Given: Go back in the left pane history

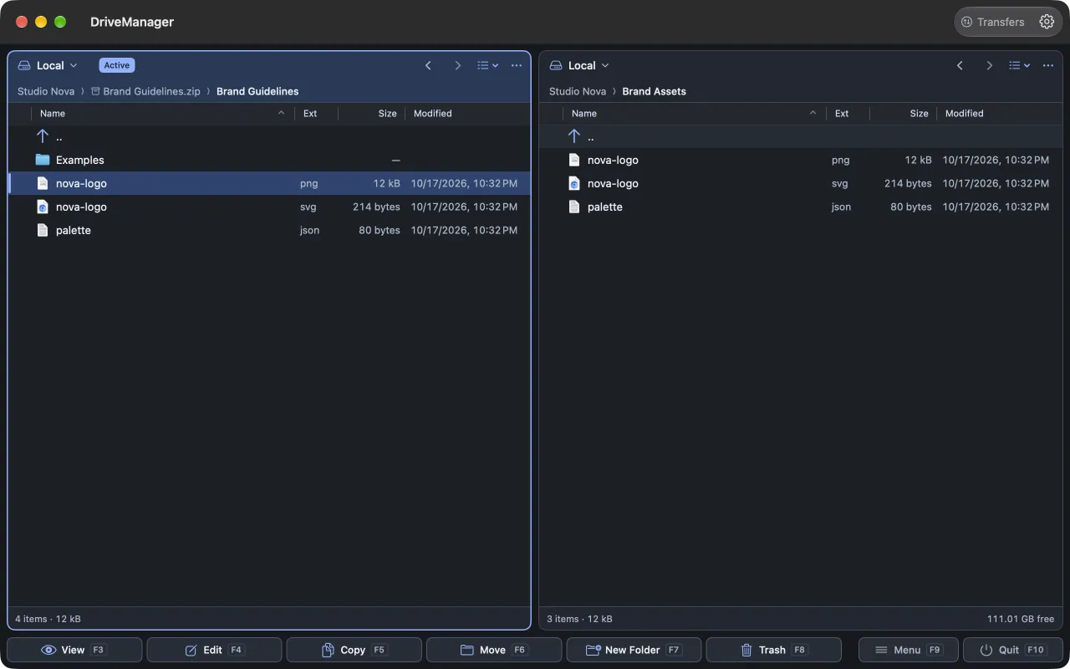Looking at the screenshot, I should (428, 65).
